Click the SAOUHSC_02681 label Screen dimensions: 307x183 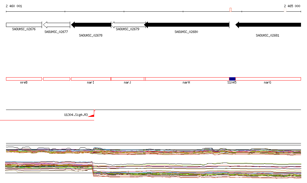(x=267, y=35)
